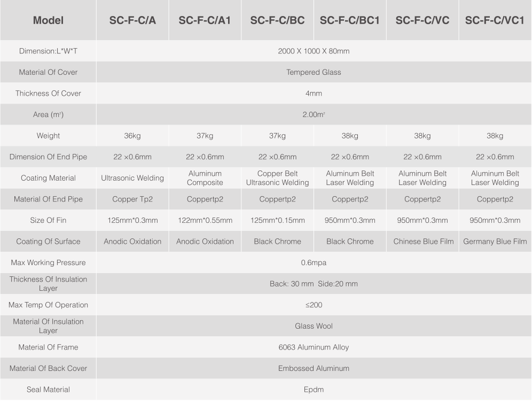Screen dimensions: 532x403
Task: Select the Glass Wool insulation cell
Action: [314, 326]
